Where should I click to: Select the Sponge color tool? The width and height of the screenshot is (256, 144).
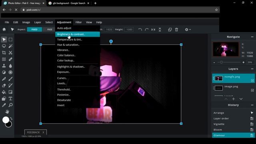click(10, 72)
